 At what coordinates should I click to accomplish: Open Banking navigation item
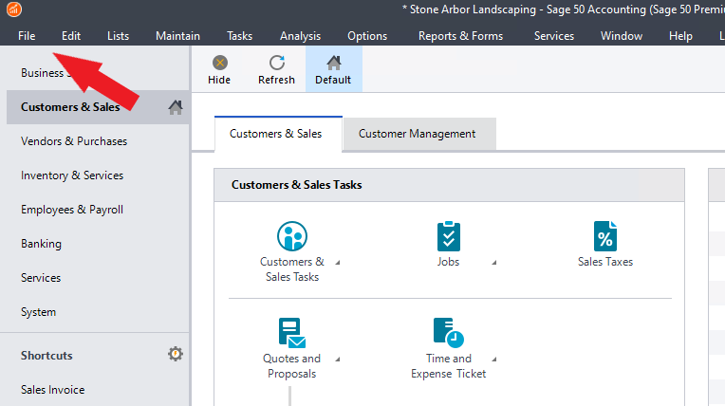click(41, 244)
